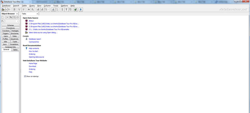Image resolution: width=250 pixels, height=113 pixels.
Task: Open the Help menu
Action: [72, 6]
